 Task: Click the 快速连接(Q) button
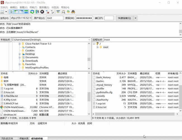pyautogui.click(x=124, y=18)
